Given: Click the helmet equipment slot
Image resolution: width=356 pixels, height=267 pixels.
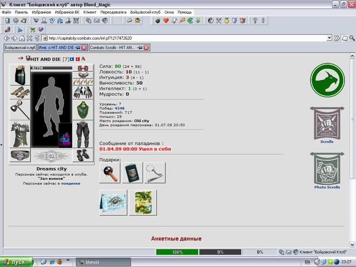Looking at the screenshot, I should click(x=20, y=75).
